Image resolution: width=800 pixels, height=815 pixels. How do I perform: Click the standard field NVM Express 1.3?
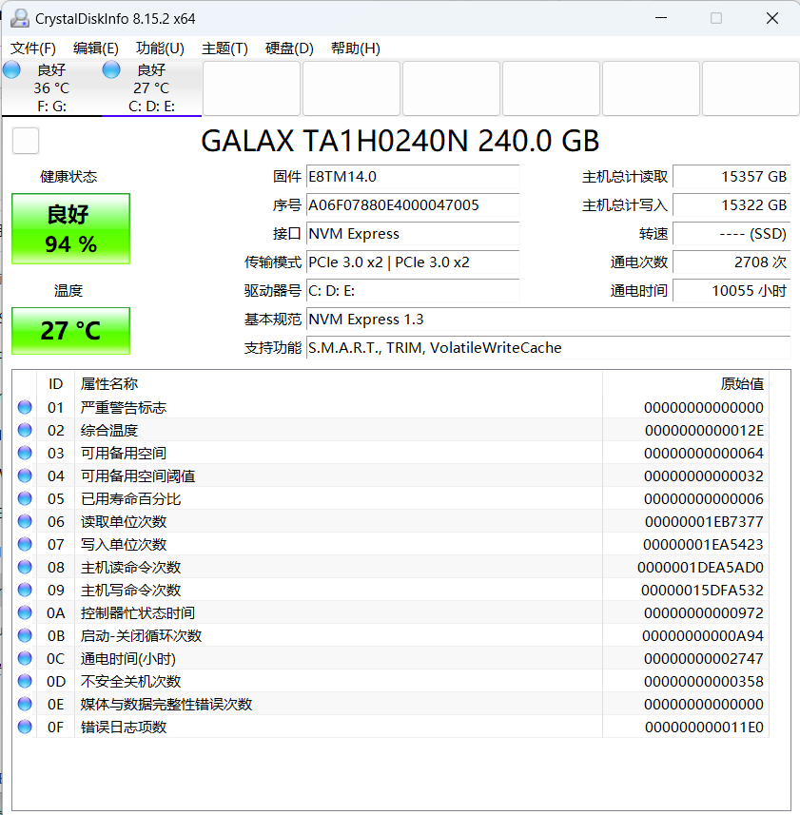[x=549, y=320]
